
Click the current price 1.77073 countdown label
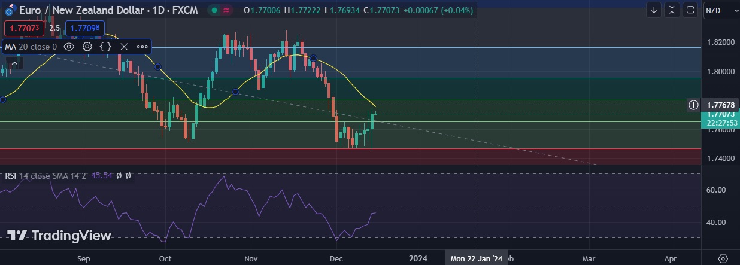pyautogui.click(x=720, y=118)
